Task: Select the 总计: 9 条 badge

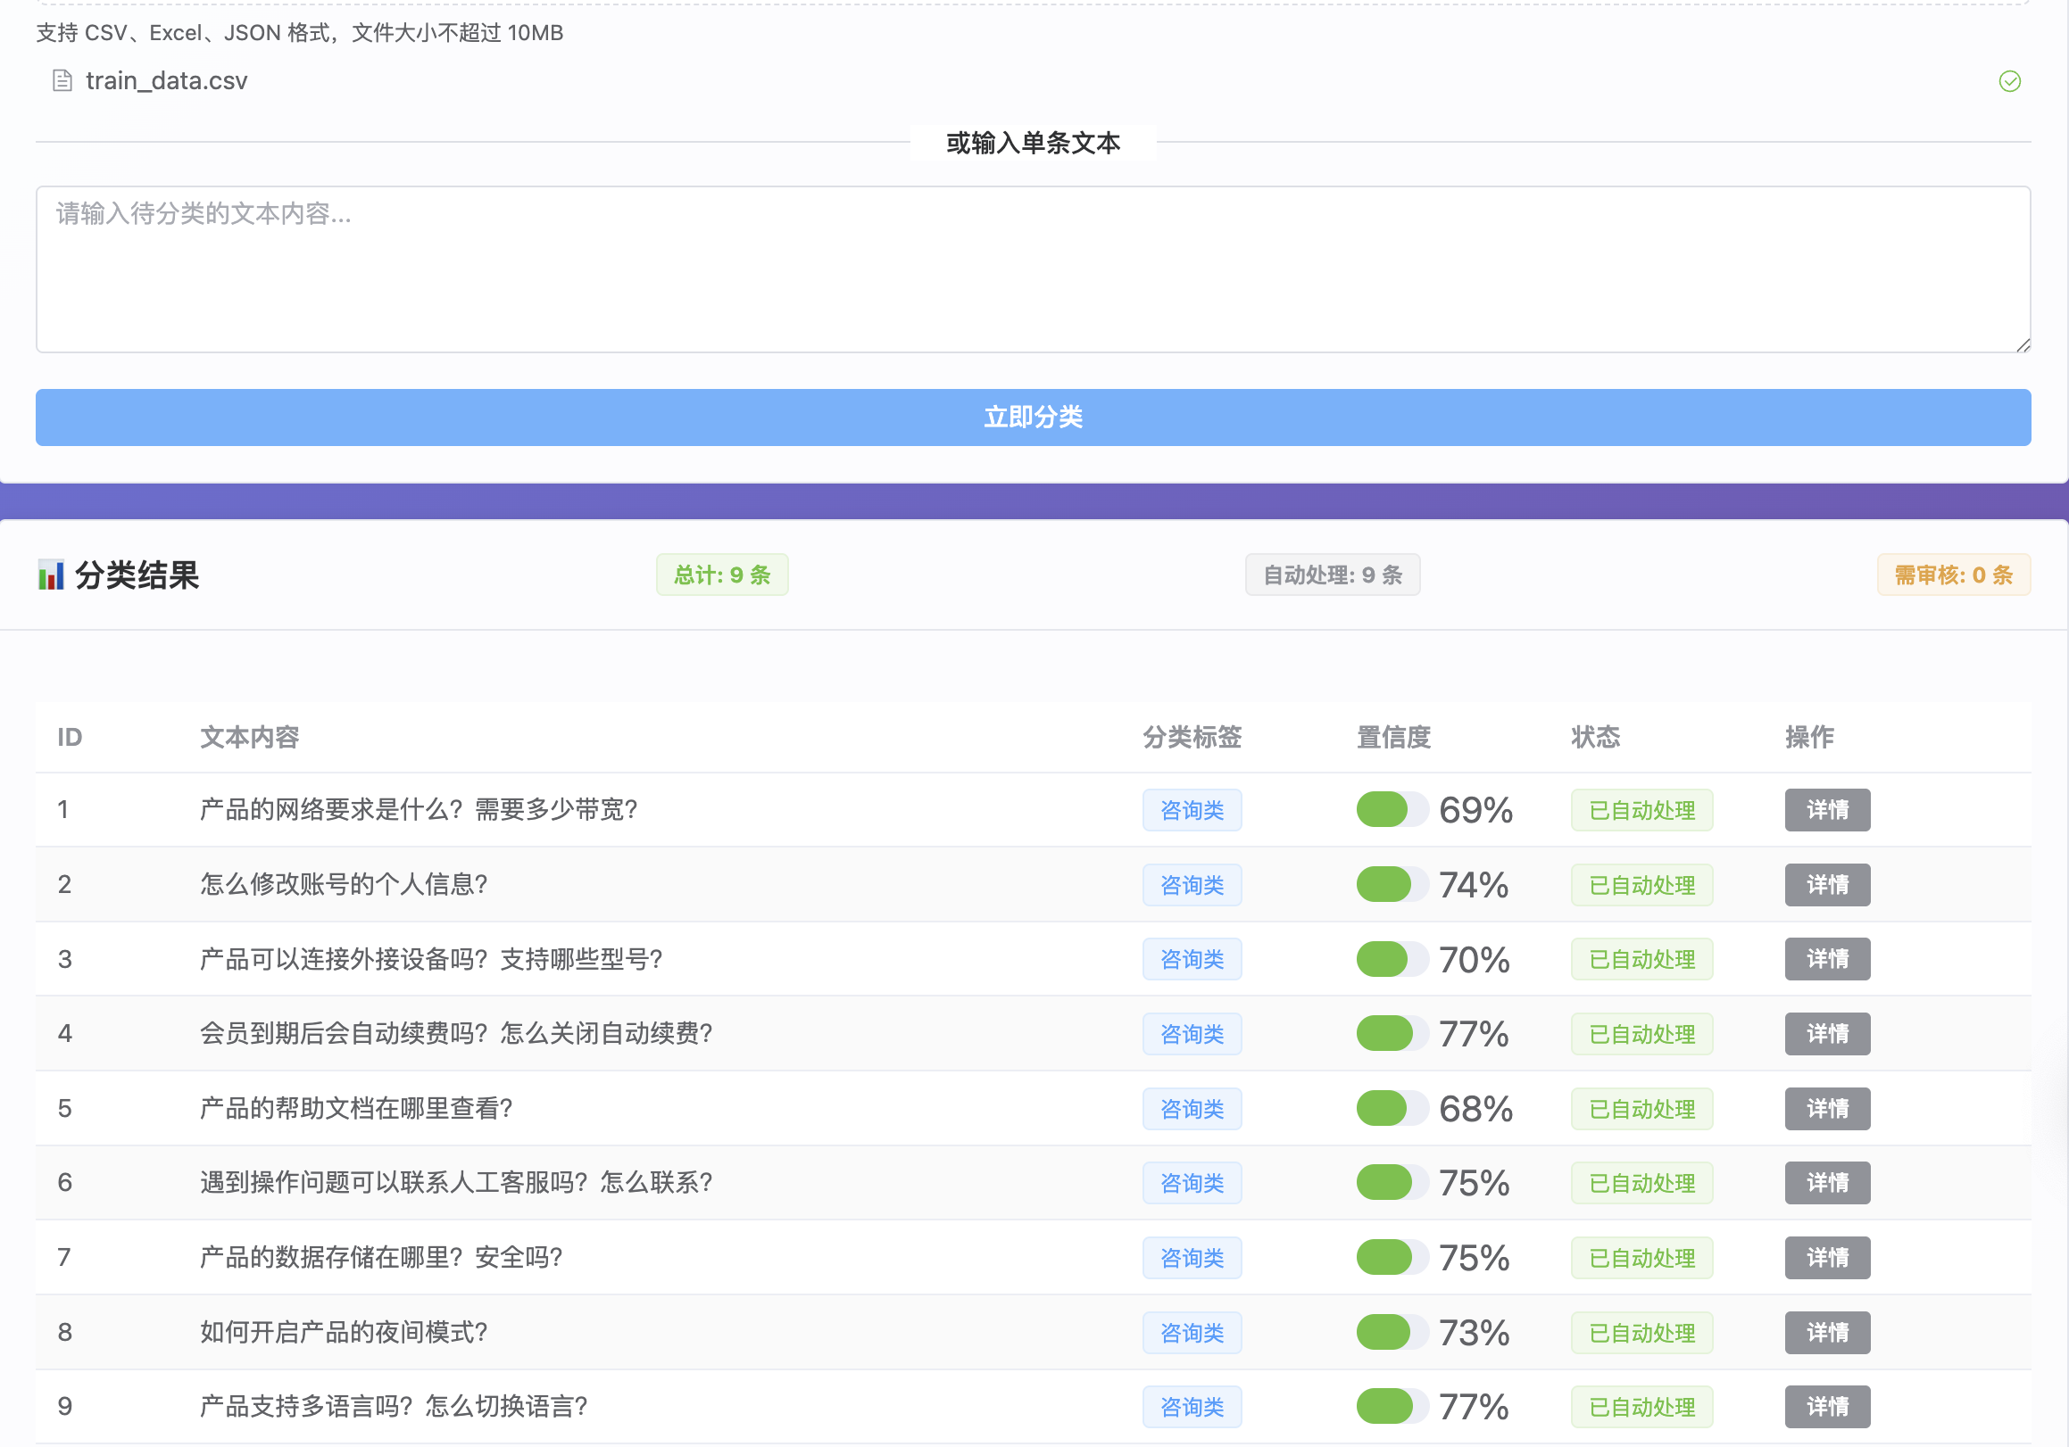Action: pos(722,575)
